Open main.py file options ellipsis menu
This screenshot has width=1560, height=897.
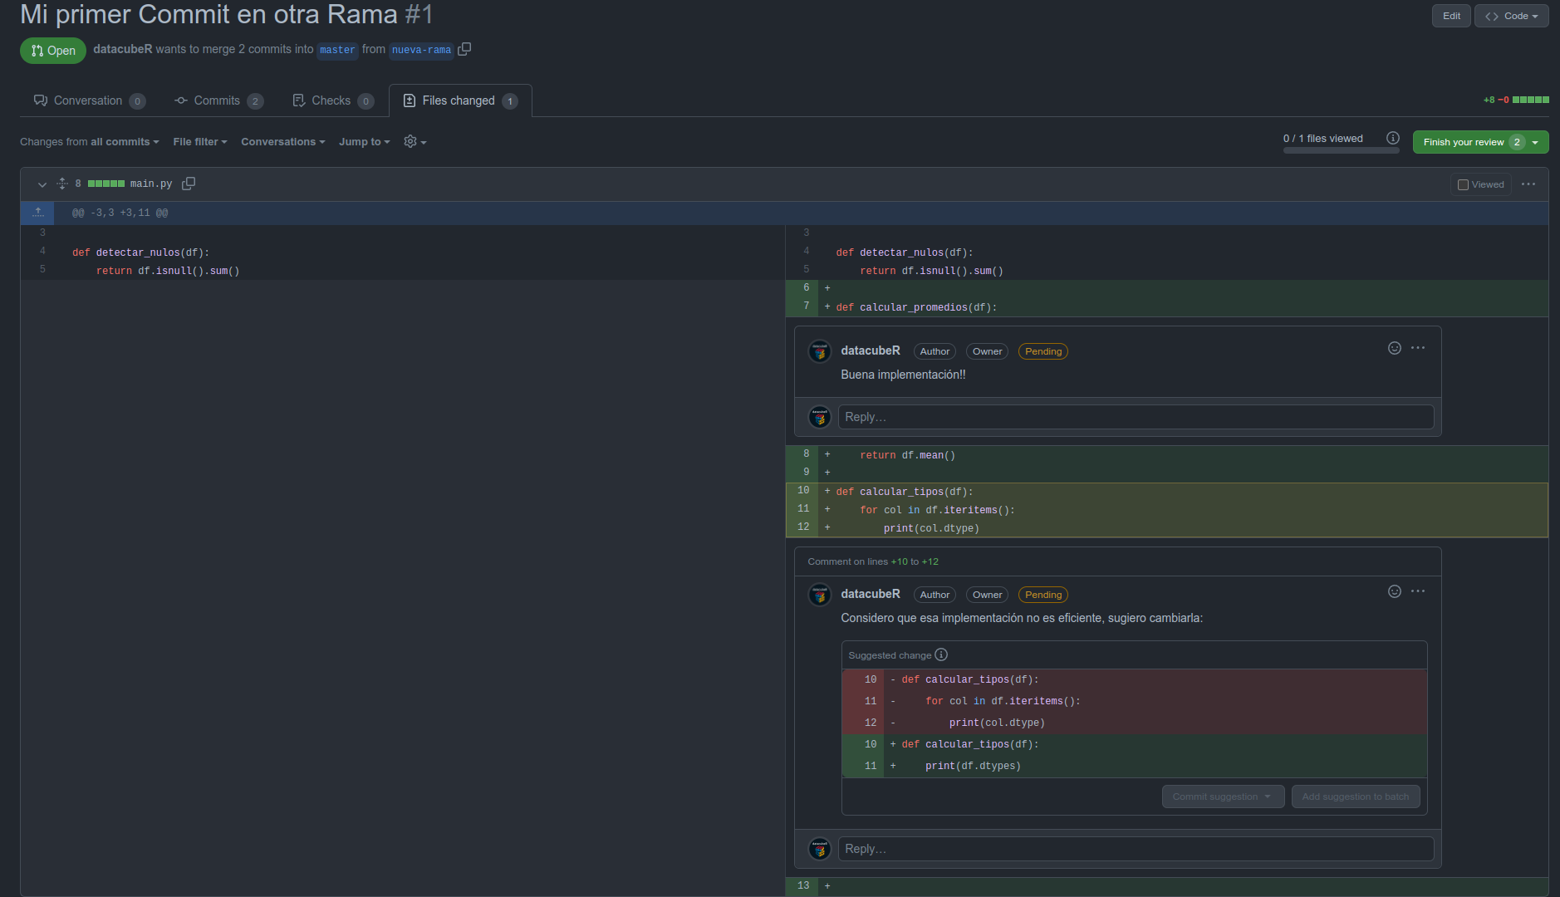[x=1528, y=184]
